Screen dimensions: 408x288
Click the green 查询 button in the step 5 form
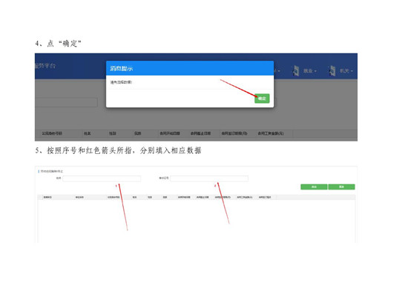click(314, 187)
